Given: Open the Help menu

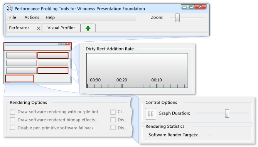Looking at the screenshot, I should 50,17.
